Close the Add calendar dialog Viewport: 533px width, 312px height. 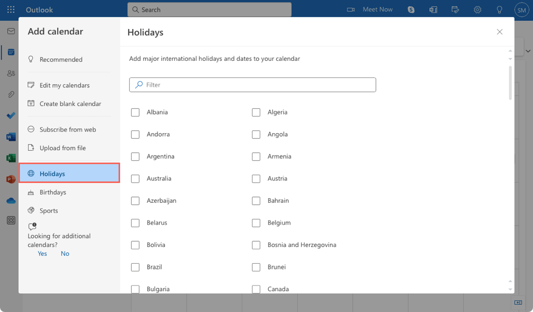tap(500, 32)
